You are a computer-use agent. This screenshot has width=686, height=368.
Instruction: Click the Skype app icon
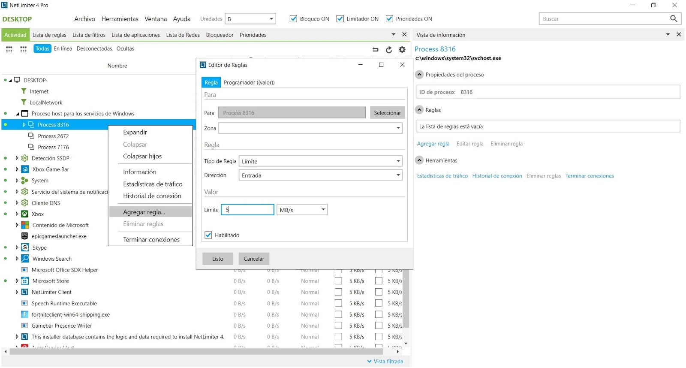coord(25,247)
